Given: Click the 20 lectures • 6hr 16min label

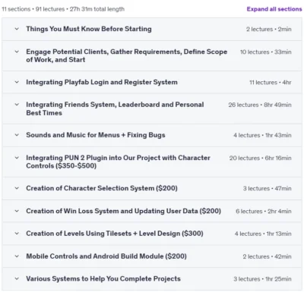Looking at the screenshot, I should coord(260,158).
